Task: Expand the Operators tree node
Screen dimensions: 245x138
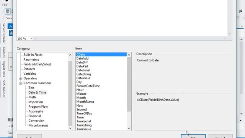Action: point(20,79)
